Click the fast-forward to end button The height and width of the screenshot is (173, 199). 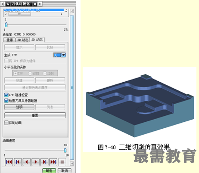click(x=53, y=162)
